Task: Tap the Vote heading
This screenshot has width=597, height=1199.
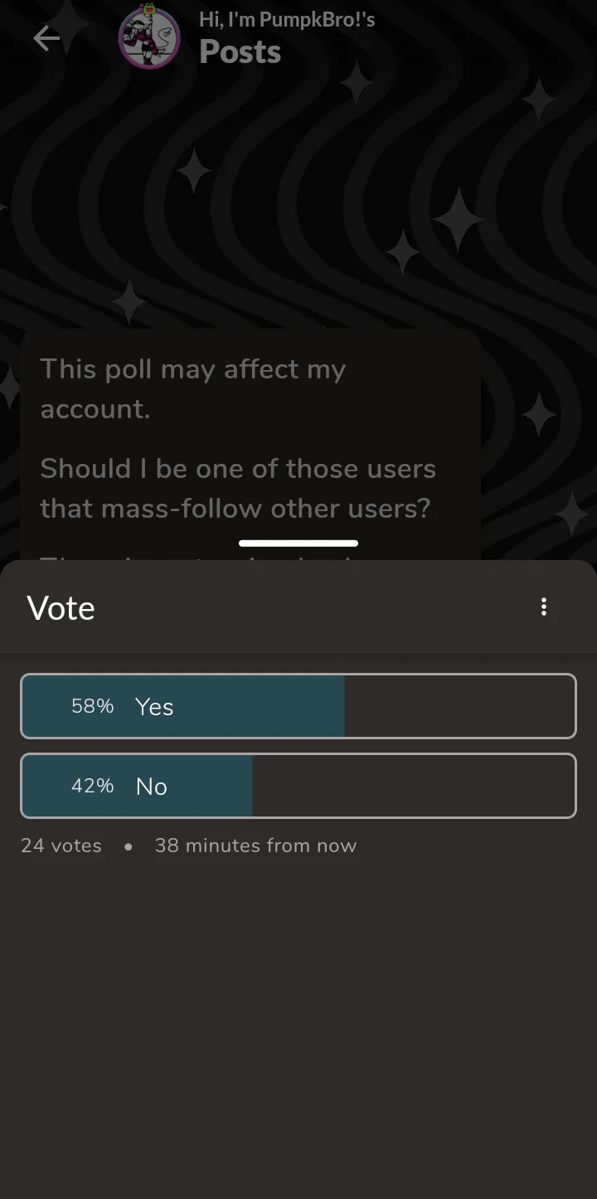Action: coord(61,607)
